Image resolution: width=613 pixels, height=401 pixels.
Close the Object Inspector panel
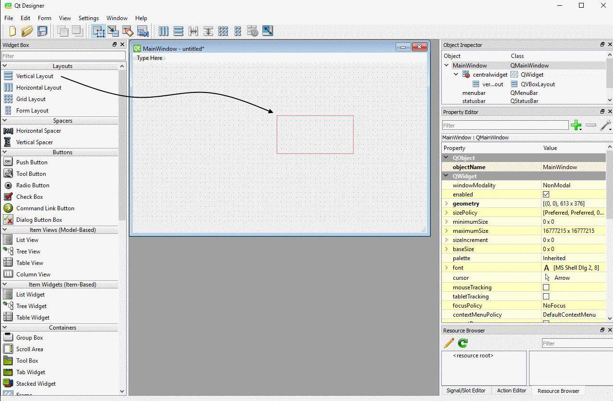[x=610, y=45]
